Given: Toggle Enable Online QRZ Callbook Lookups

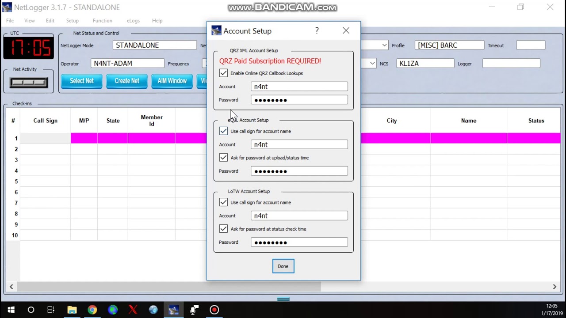Looking at the screenshot, I should point(223,73).
